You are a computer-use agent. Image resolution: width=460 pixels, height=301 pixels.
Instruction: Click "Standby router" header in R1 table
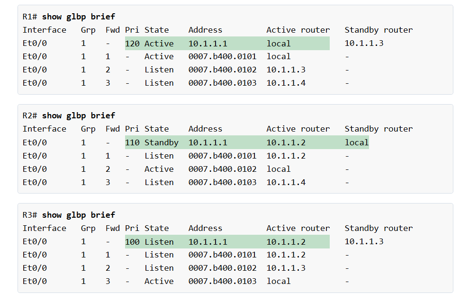click(x=378, y=30)
